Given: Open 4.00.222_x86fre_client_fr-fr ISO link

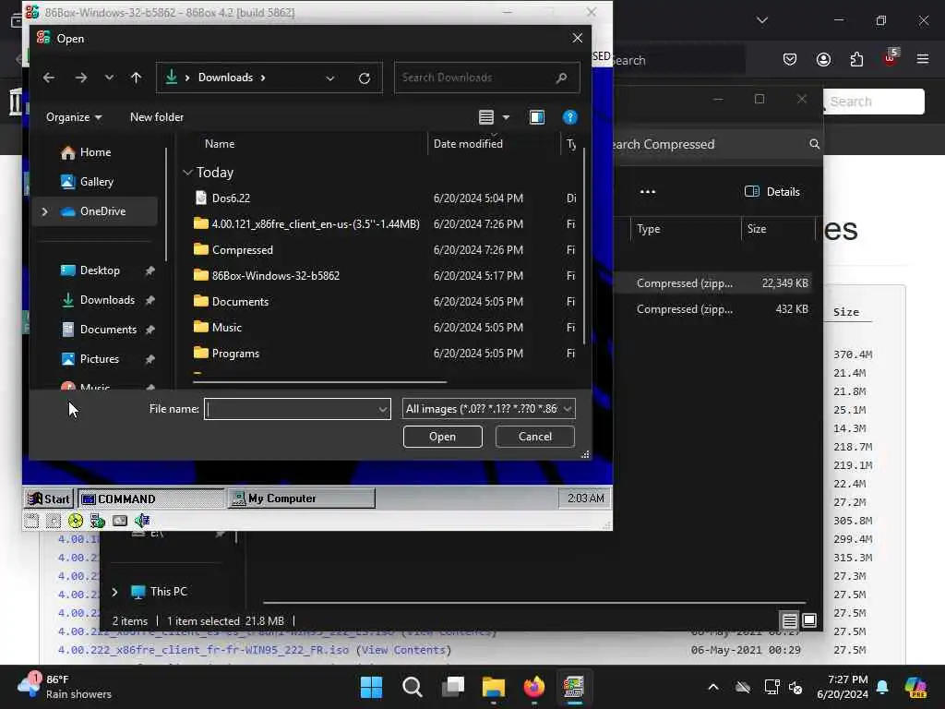Looking at the screenshot, I should (203, 651).
